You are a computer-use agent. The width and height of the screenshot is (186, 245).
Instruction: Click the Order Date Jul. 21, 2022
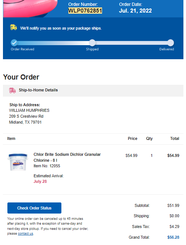coord(135,11)
